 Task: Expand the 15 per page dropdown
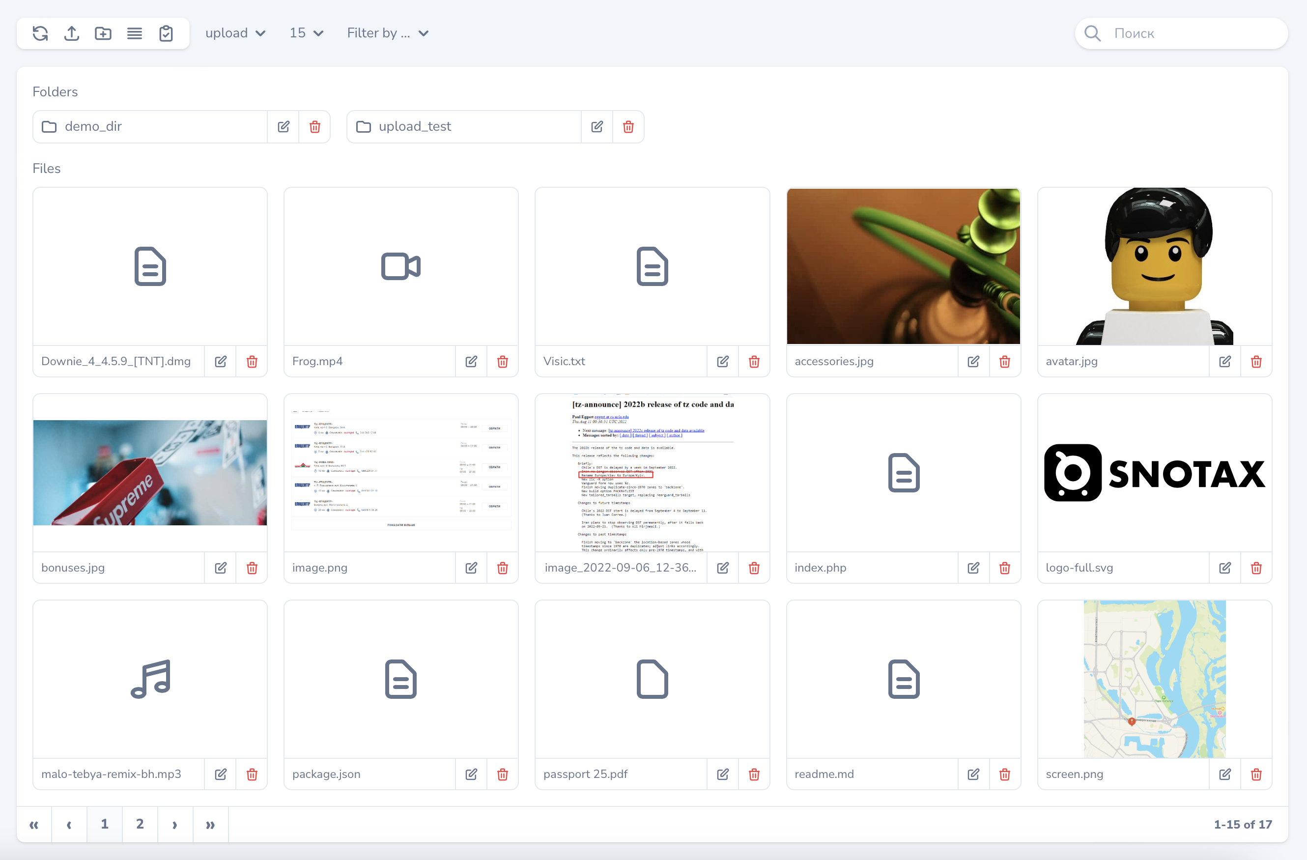tap(306, 33)
